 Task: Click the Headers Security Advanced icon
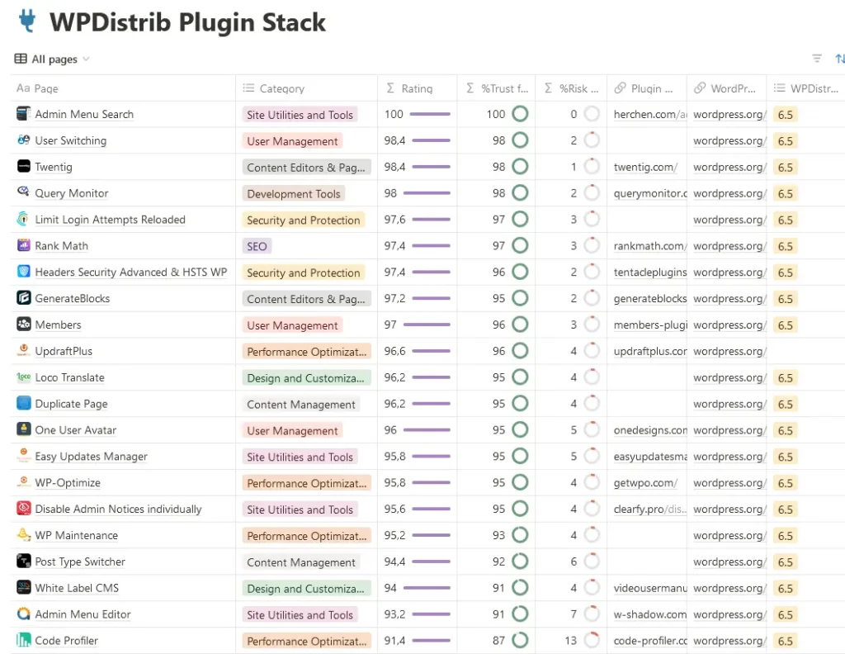24,272
